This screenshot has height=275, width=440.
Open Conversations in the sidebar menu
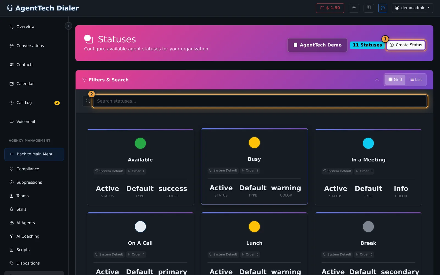[34, 46]
